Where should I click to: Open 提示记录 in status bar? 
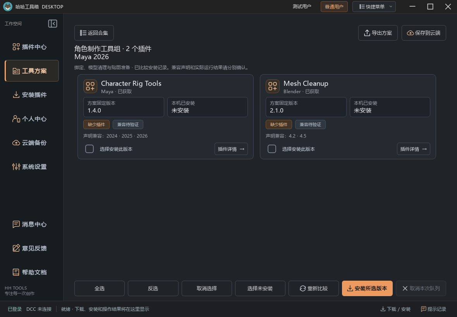[433, 309]
